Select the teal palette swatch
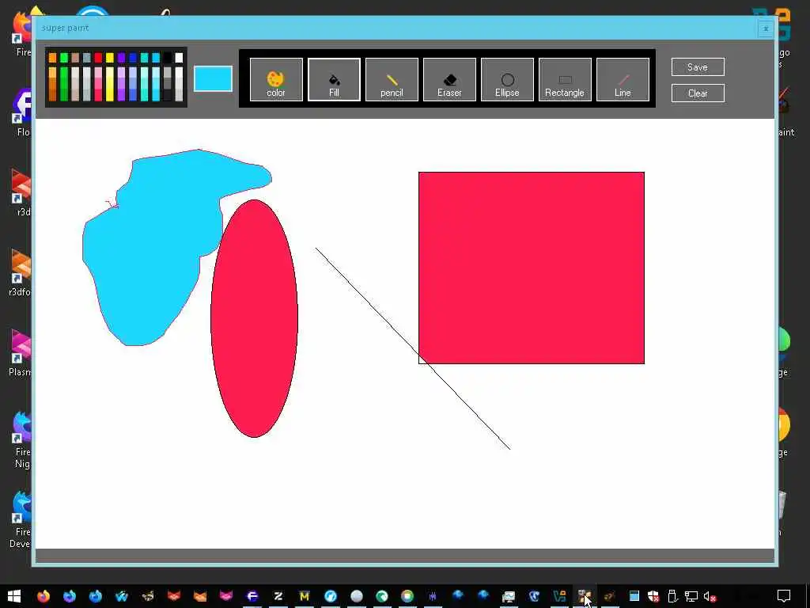Image resolution: width=810 pixels, height=608 pixels. [x=144, y=57]
